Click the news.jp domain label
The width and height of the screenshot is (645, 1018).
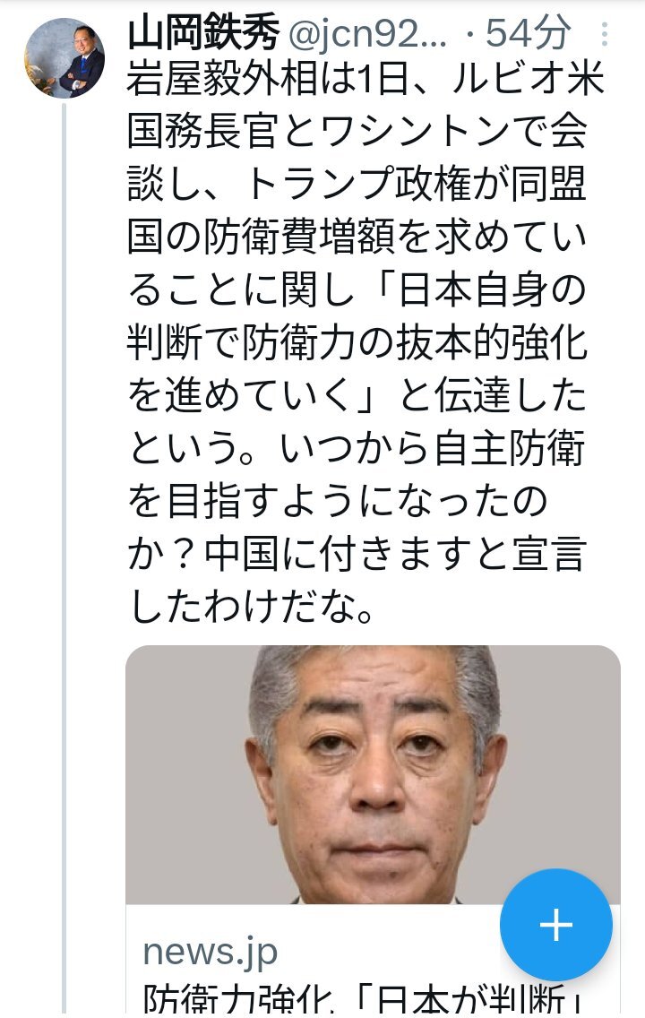click(211, 953)
